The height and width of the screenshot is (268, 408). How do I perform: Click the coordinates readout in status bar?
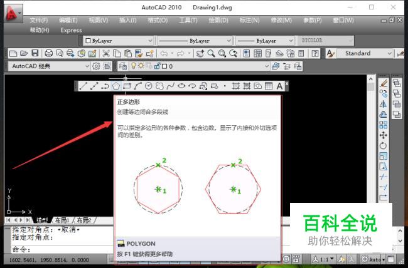tap(49, 259)
